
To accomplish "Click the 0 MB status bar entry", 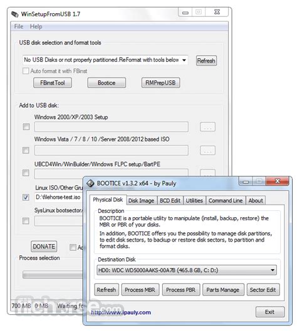I will (x=41, y=306).
